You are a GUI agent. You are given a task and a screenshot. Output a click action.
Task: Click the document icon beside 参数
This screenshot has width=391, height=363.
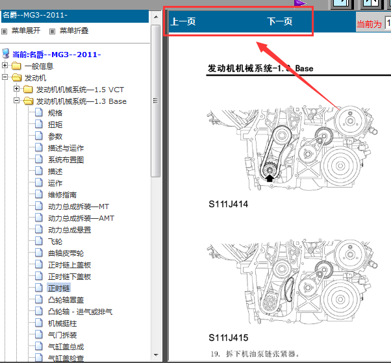[39, 136]
